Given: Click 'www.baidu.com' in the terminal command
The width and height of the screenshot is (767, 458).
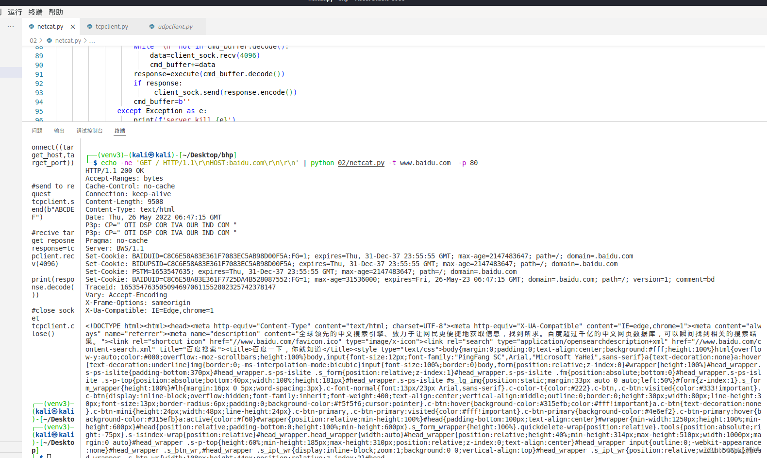Looking at the screenshot, I should click(x=425, y=163).
